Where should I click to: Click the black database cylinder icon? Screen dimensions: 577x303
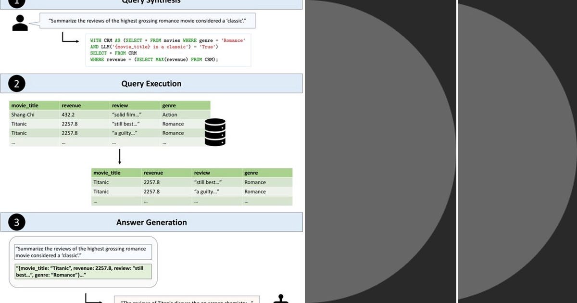215,132
